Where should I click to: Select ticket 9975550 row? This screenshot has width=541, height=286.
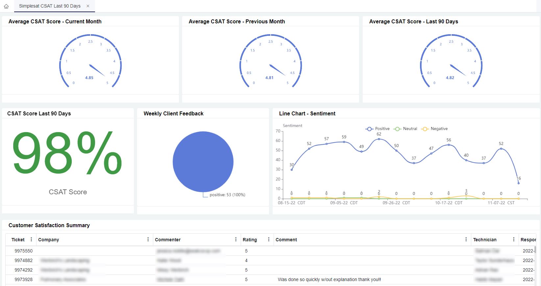click(x=24, y=251)
